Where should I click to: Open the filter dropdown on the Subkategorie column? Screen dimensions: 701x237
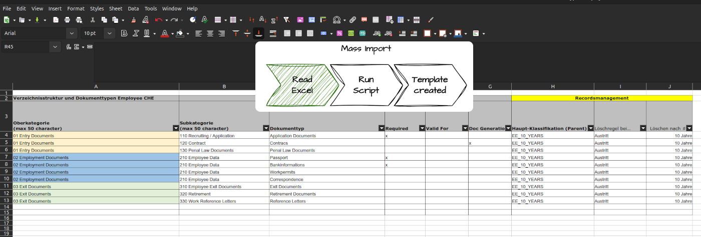(265, 128)
